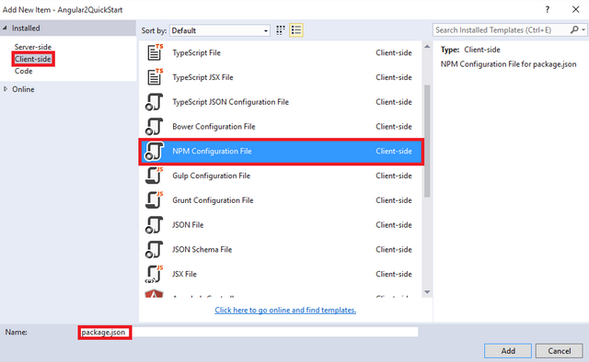Select NPM Configuration File text
This screenshot has height=362, width=589.
pos(212,152)
